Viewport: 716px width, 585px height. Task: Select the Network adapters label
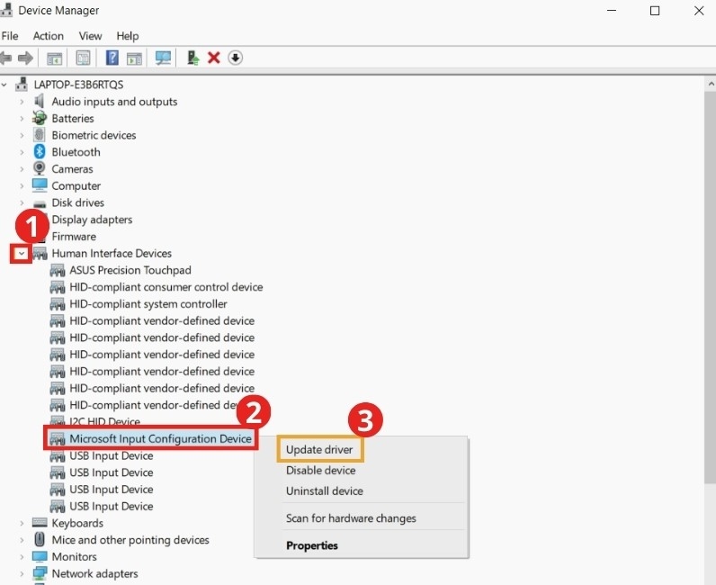[94, 573]
